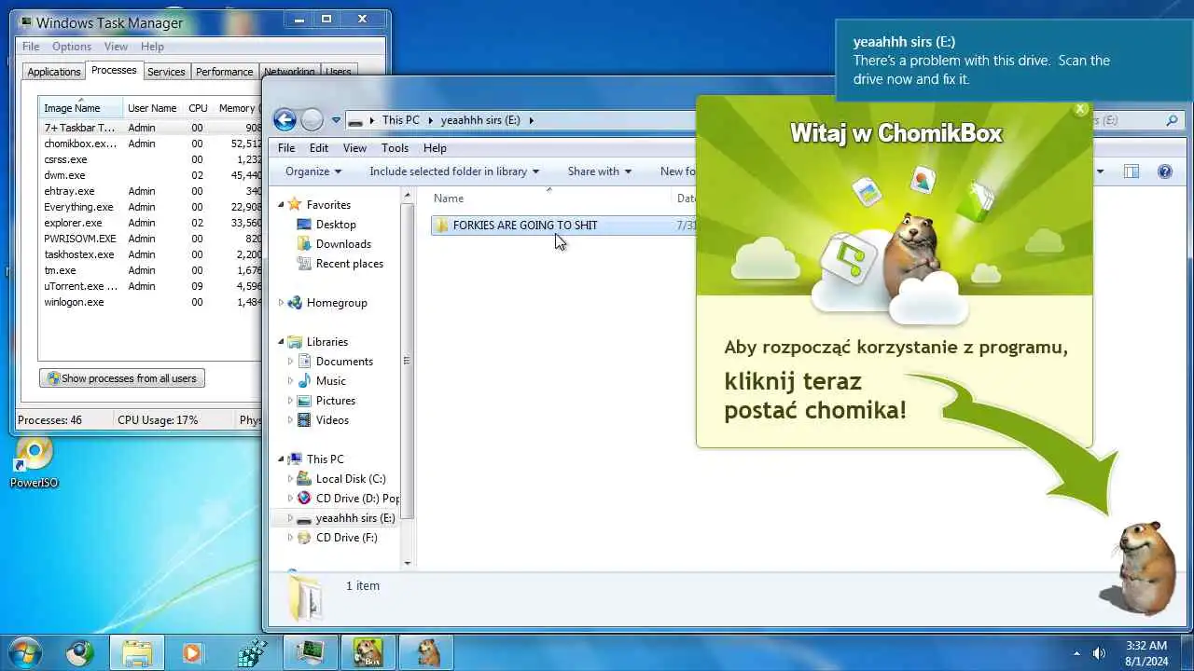Viewport: 1194px width, 671px height.
Task: Close the ChomikBox welcome popup
Action: (1080, 109)
